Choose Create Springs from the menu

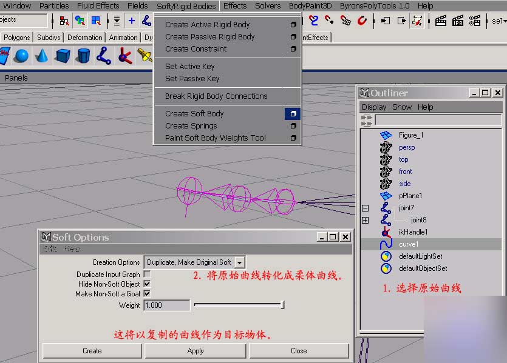[193, 125]
